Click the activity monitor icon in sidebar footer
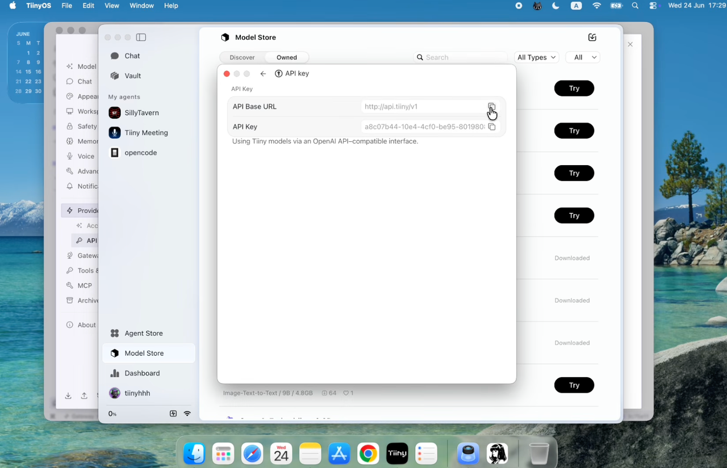The width and height of the screenshot is (727, 468). (173, 414)
